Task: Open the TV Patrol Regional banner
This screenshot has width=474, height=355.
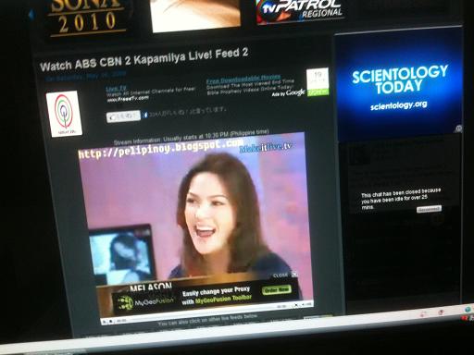Action: 300,11
